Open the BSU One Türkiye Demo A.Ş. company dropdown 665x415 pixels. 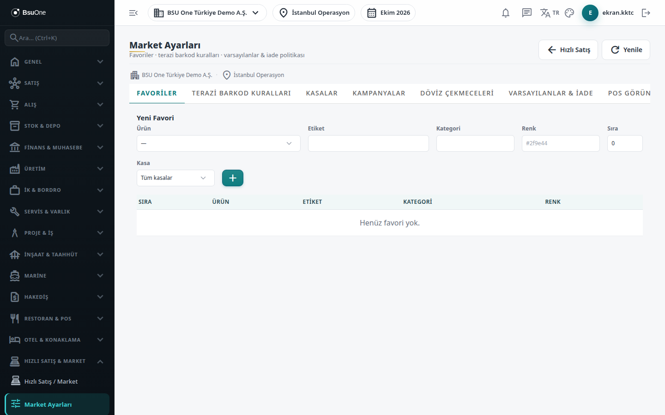coord(207,13)
